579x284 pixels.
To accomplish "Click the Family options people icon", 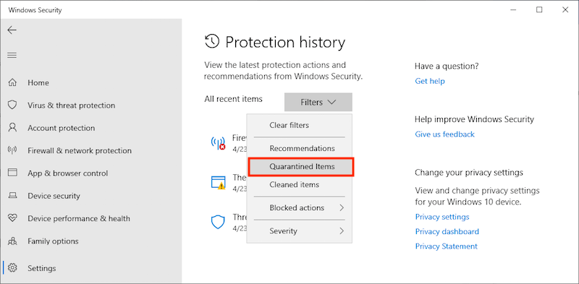I will point(12,241).
